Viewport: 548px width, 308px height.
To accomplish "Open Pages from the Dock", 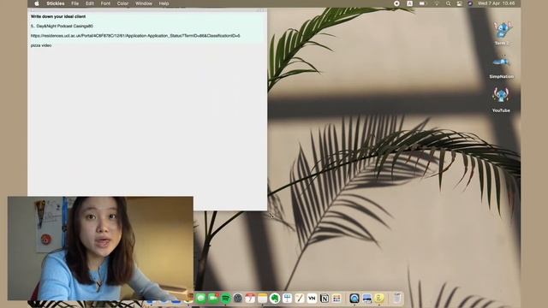I will 300,299.
